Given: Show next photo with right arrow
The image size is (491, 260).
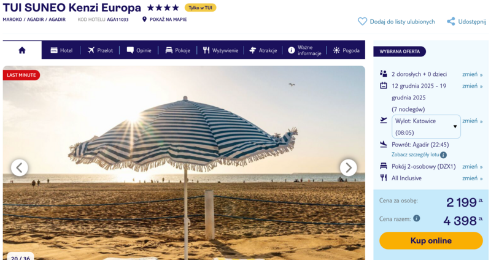Looking at the screenshot, I should (x=348, y=167).
